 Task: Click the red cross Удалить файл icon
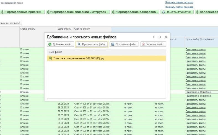(x=143, y=44)
